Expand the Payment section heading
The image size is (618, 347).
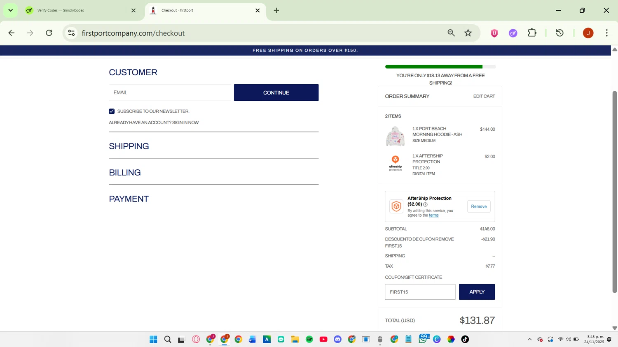pos(129,199)
